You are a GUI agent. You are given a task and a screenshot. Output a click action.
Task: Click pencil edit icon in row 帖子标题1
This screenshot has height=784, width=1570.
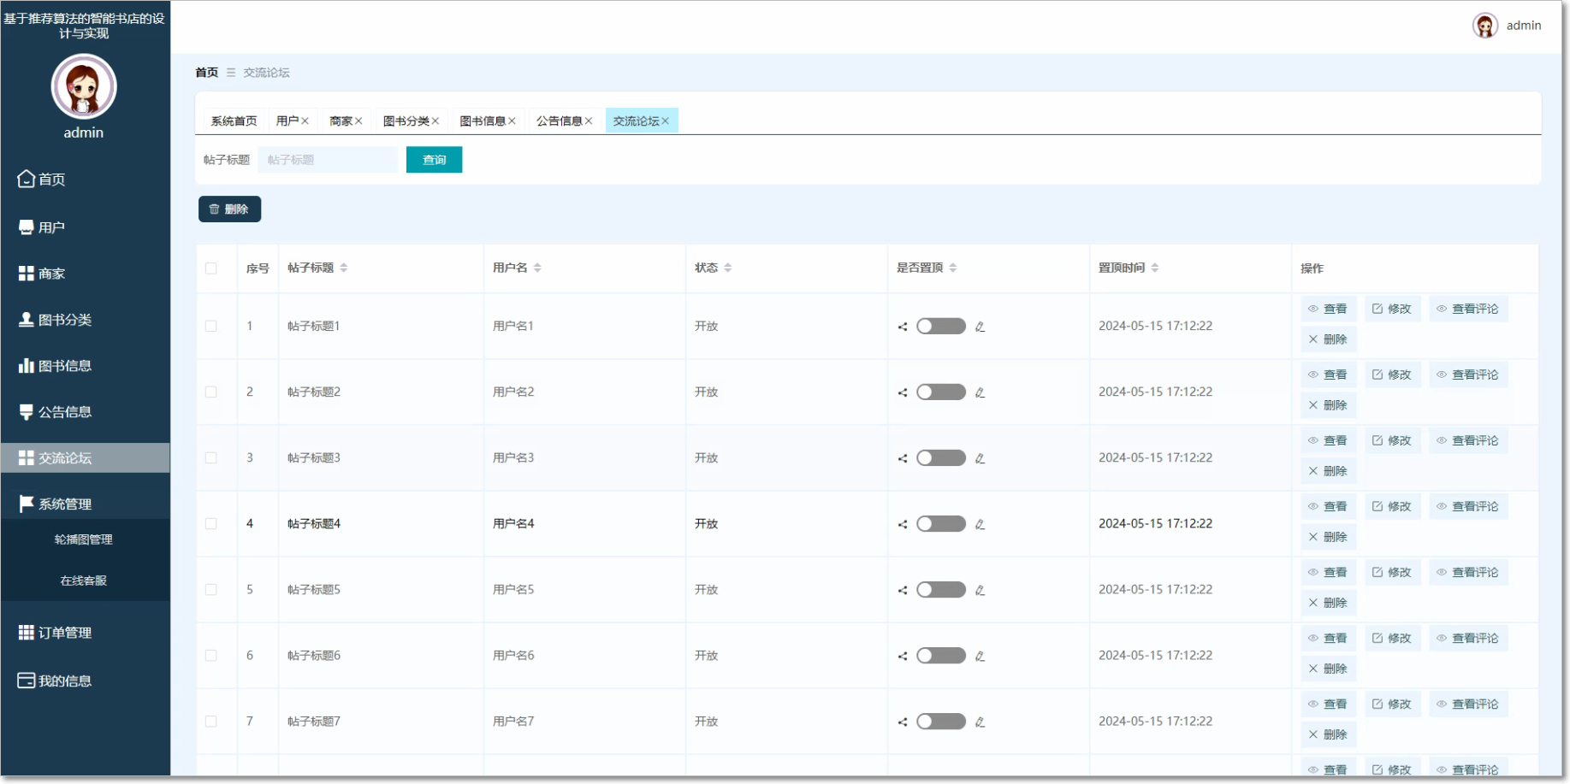point(981,327)
